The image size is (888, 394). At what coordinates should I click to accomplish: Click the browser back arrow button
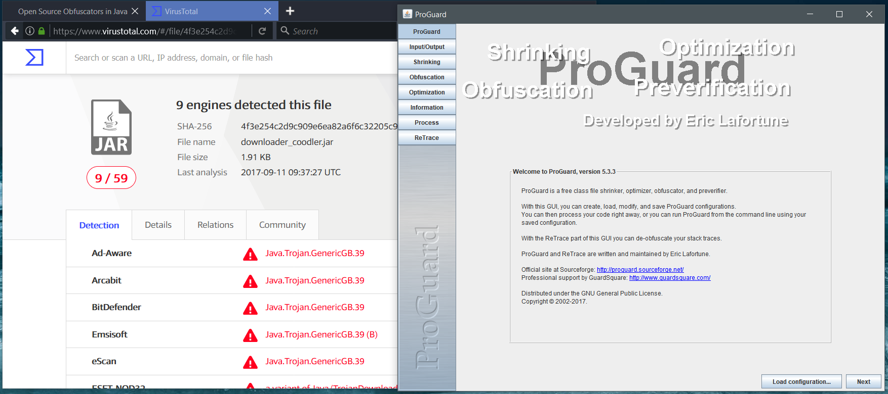[15, 31]
